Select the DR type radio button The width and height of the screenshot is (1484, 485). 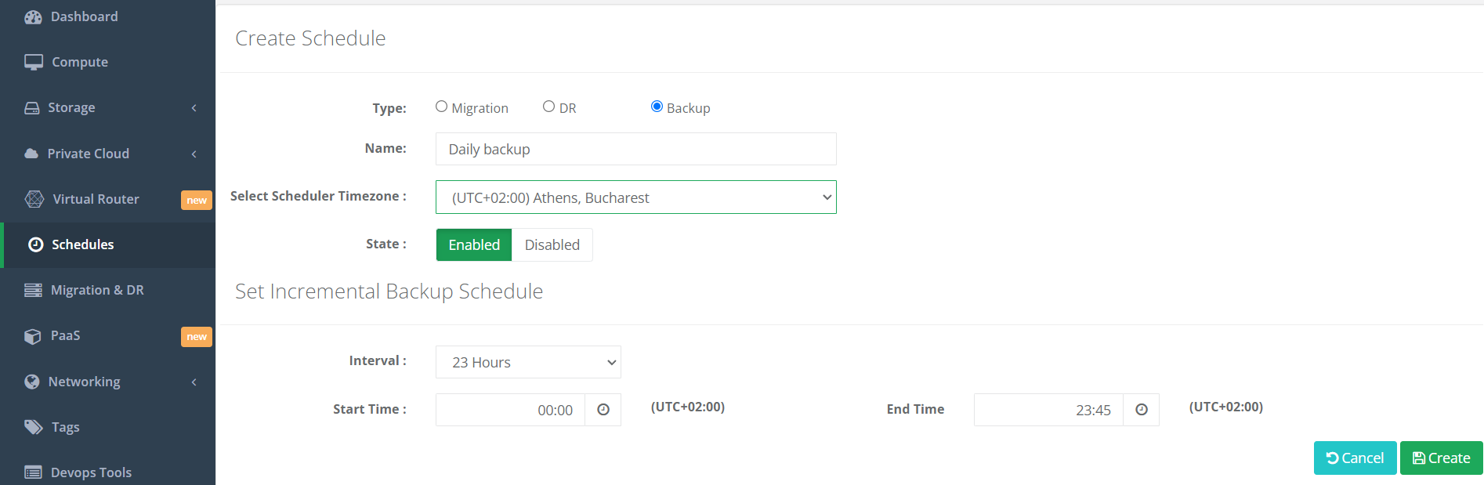[x=549, y=107]
